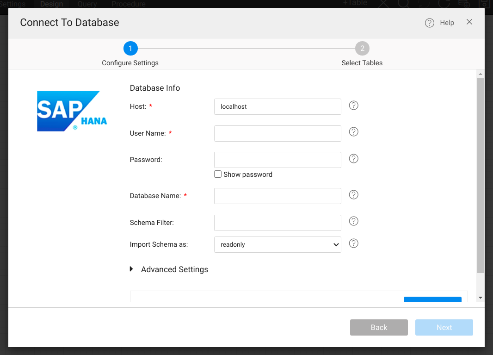Click the Next button
The image size is (493, 355).
pyautogui.click(x=444, y=327)
